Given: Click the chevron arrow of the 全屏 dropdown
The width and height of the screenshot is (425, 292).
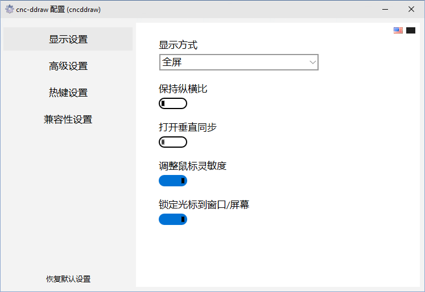Looking at the screenshot, I should (312, 62).
